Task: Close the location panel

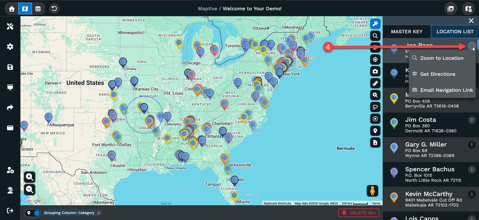Action: pyautogui.click(x=471, y=21)
